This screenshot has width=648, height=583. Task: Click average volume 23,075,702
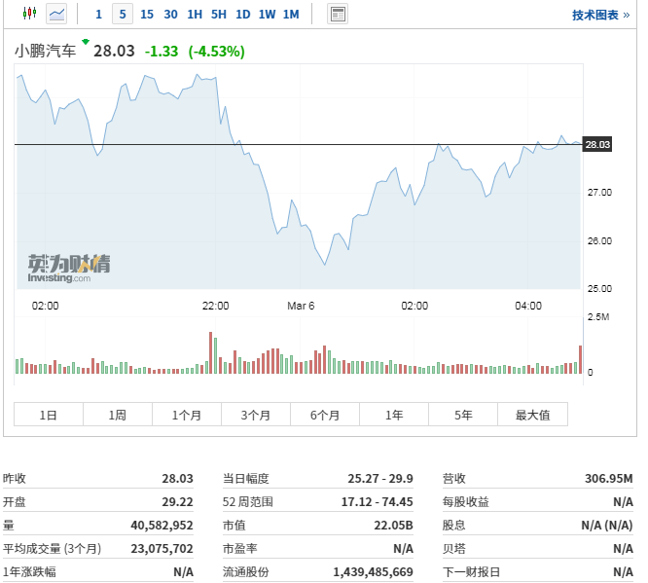(162, 549)
